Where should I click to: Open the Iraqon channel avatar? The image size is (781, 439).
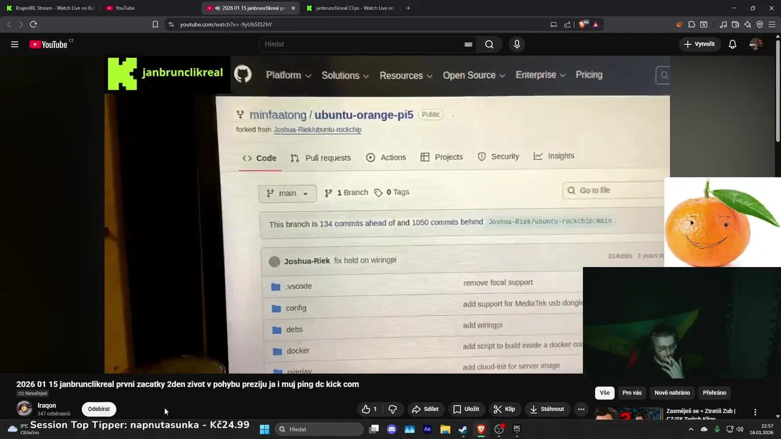[x=24, y=409]
